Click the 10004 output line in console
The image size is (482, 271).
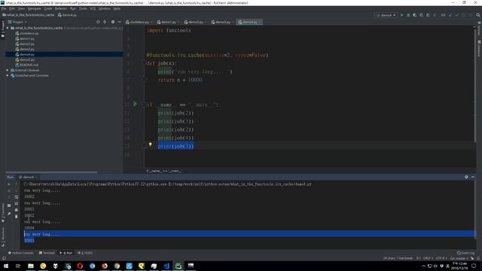(x=29, y=228)
